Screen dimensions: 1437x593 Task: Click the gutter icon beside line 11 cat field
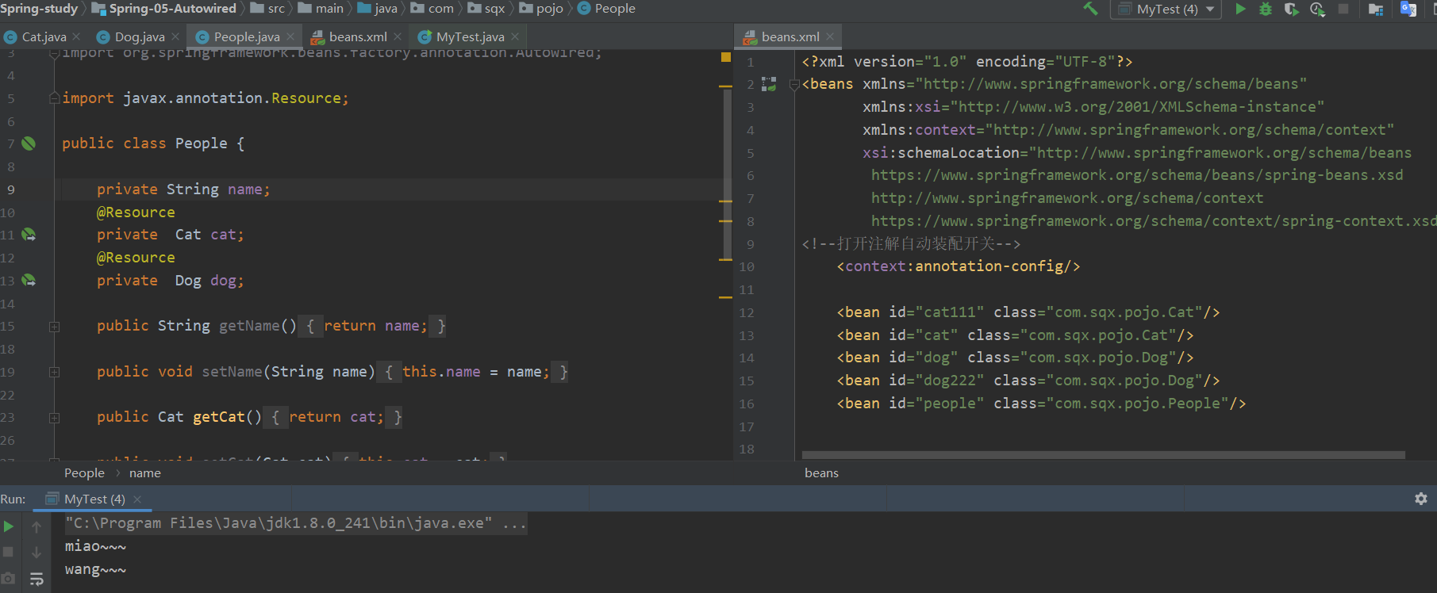29,235
